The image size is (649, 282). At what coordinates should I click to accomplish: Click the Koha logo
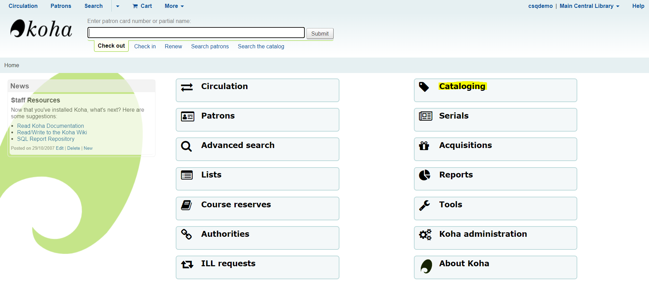point(41,28)
